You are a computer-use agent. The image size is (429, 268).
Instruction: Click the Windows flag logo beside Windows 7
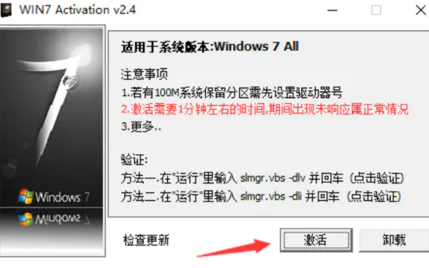[25, 196]
